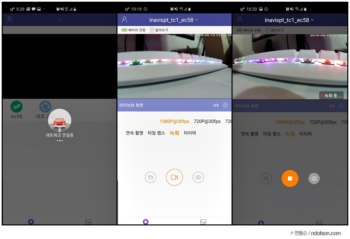Tap photo camera icon in middle screen
This screenshot has height=239, width=350.
pos(198,177)
